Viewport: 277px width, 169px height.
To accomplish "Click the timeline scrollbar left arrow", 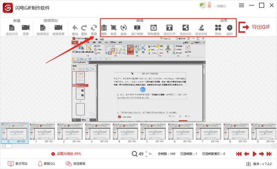I will pos(3,146).
